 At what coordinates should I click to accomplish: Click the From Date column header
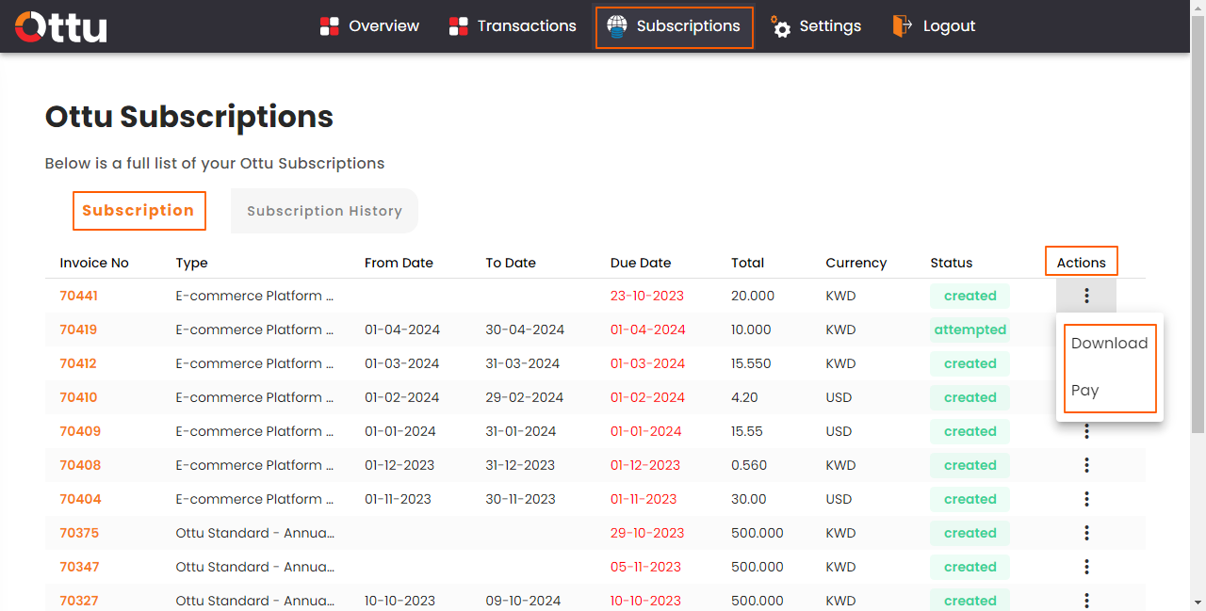click(x=399, y=263)
